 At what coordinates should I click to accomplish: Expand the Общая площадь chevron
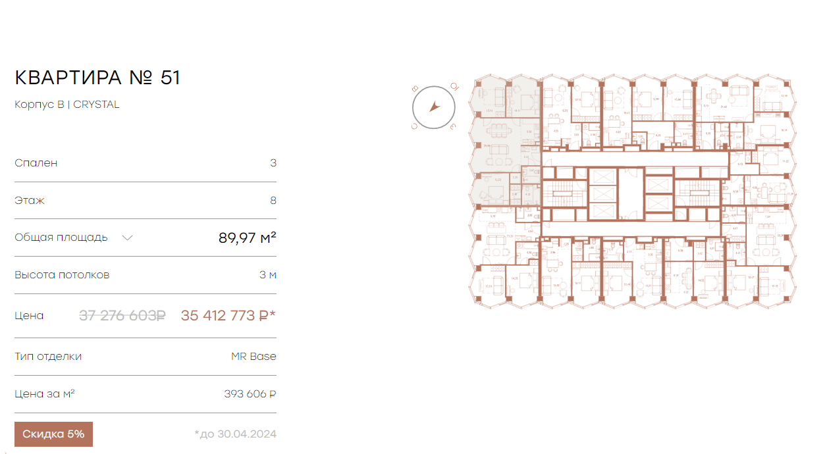pos(128,238)
